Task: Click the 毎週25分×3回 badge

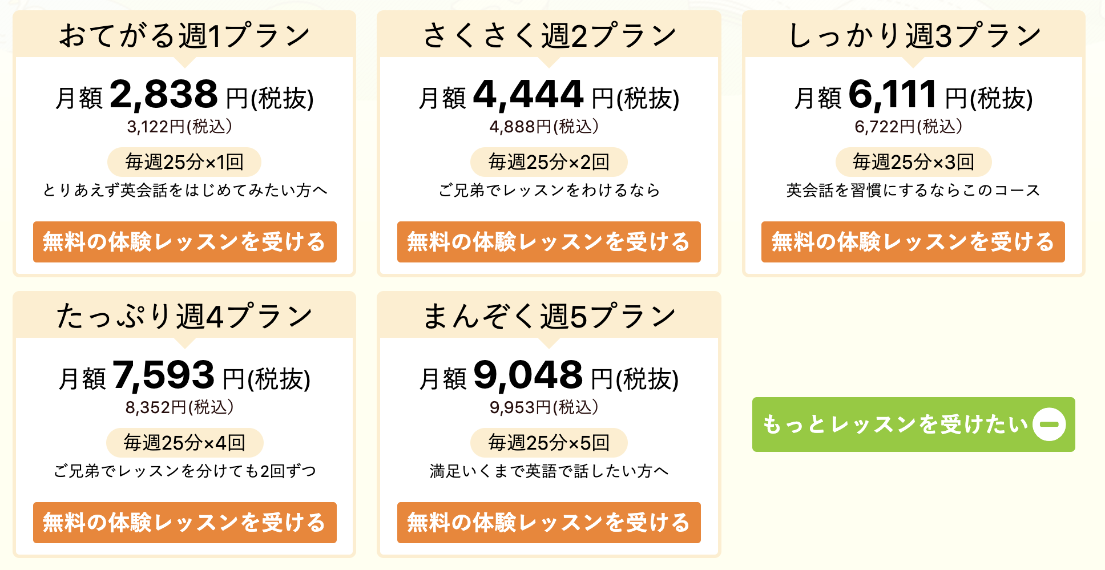Action: 914,162
